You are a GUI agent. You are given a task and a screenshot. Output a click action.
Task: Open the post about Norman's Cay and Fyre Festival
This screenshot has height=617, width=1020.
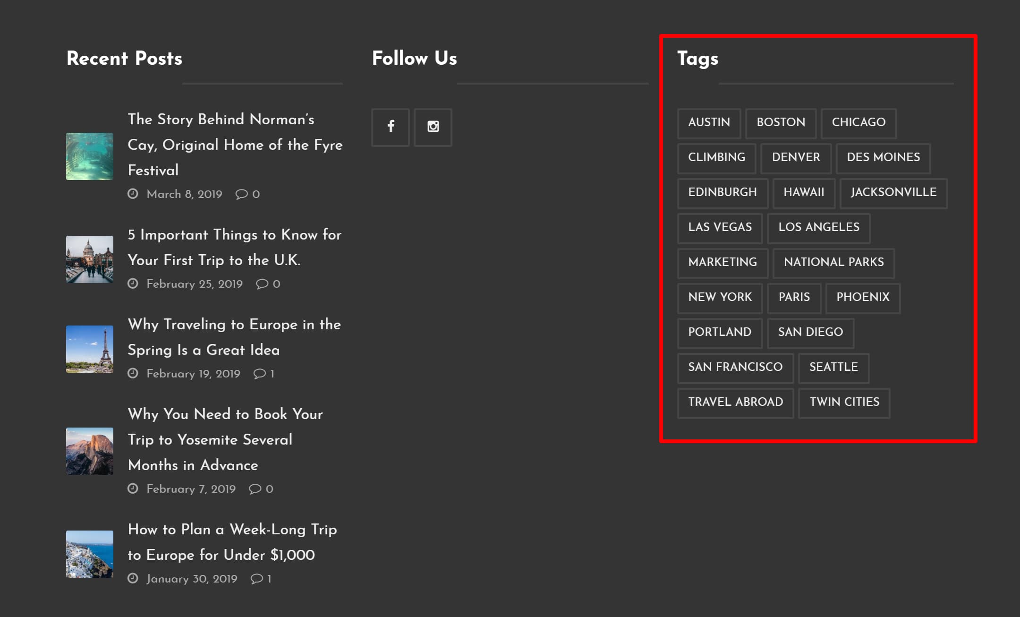[x=235, y=145]
